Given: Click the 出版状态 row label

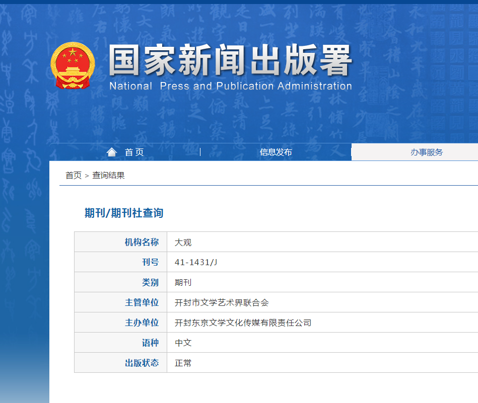Looking at the screenshot, I should (142, 363).
